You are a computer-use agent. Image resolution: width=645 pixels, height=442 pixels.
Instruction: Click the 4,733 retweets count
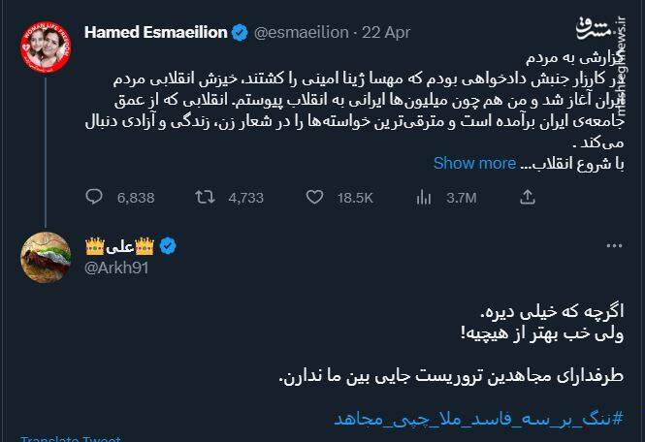[245, 197]
